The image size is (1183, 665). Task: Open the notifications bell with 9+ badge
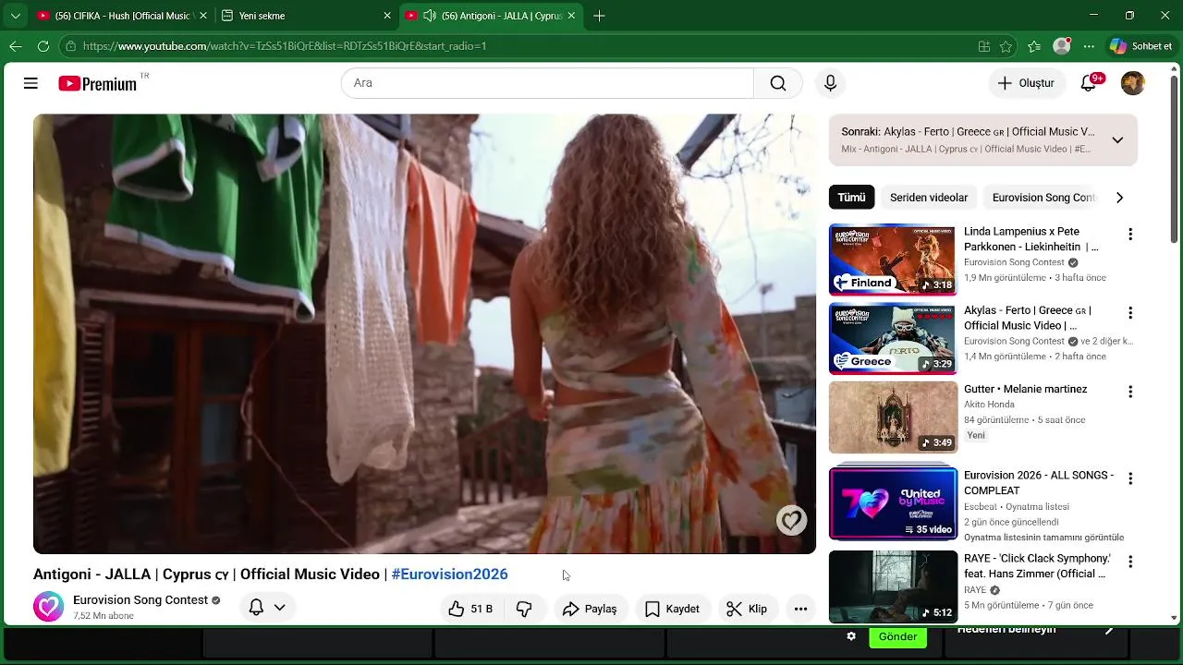click(x=1089, y=83)
